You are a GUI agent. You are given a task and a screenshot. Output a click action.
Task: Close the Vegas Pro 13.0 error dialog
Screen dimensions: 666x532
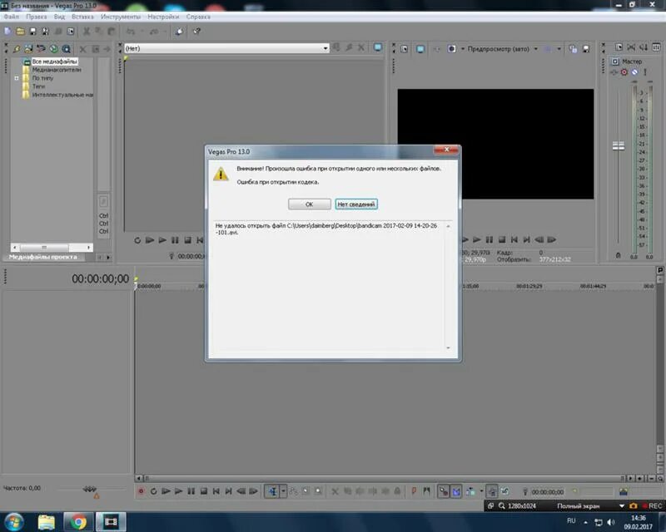click(446, 150)
